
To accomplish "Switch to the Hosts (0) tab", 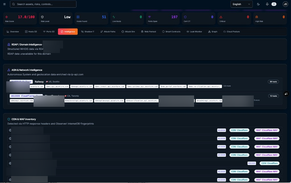I will 31,32.
